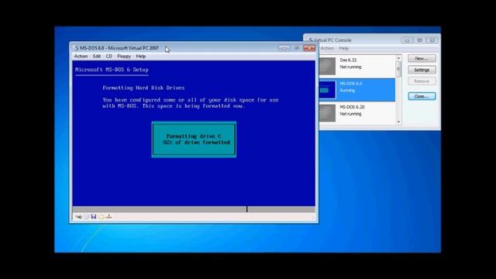Click the Remove button in Console
Image resolution: width=496 pixels, height=279 pixels.
422,81
